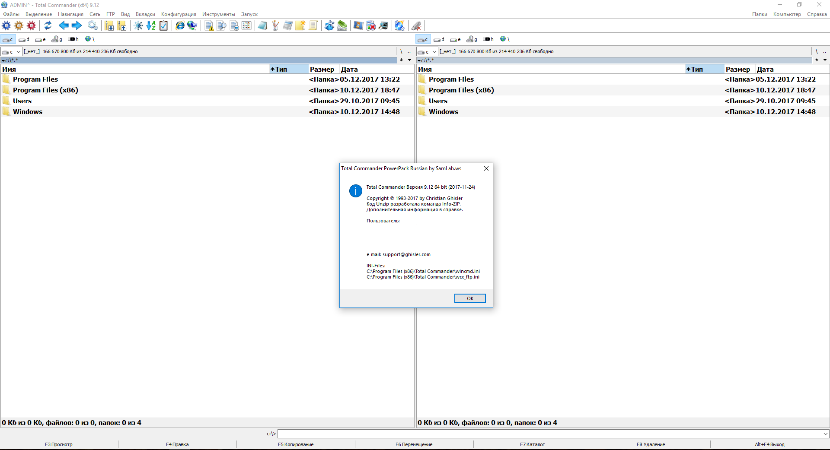This screenshot has height=450, width=830.
Task: Open the right panel drive combo box
Action: pyautogui.click(x=427, y=52)
